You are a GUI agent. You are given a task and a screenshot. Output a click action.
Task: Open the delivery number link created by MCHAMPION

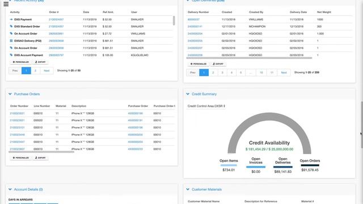click(x=195, y=27)
